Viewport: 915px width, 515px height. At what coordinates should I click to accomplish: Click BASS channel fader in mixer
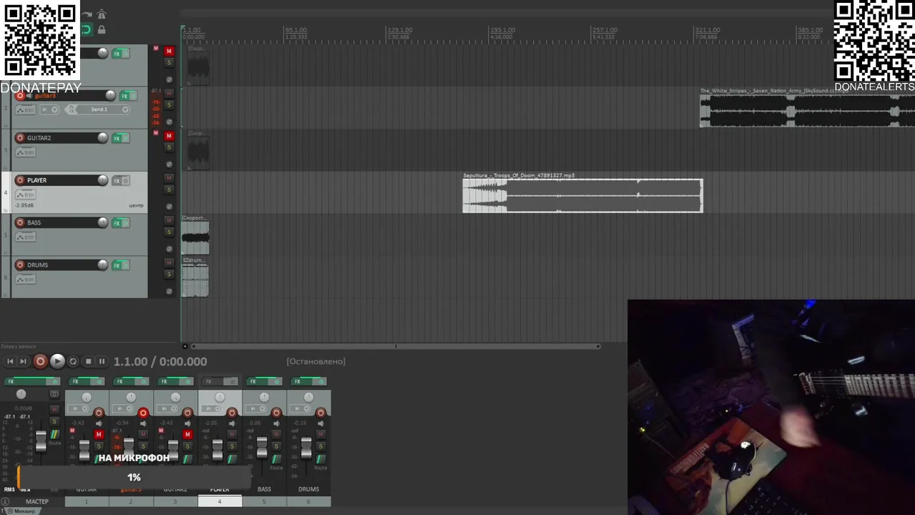tap(262, 448)
